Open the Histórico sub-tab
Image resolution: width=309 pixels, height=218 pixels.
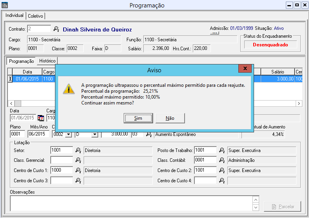point(47,61)
